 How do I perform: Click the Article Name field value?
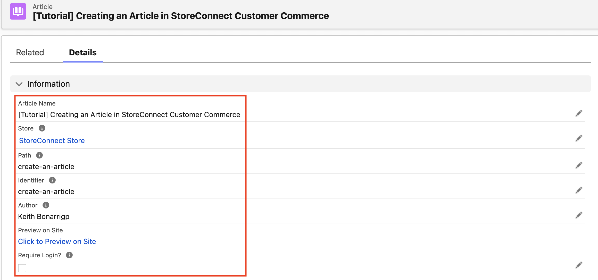(x=129, y=115)
